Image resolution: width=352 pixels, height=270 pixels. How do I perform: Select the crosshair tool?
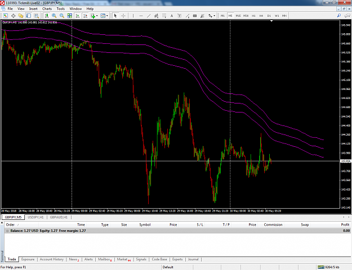[123, 16]
